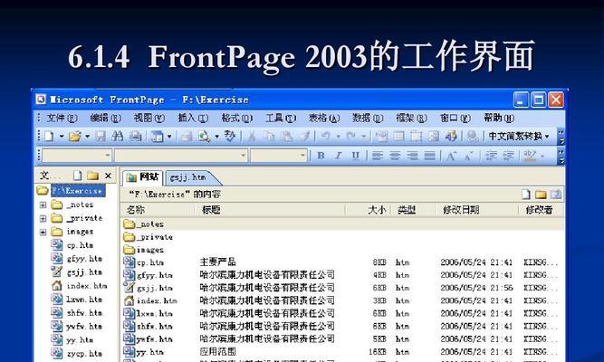This screenshot has width=604, height=362.
Task: Click the Insert Table icon
Action: (x=398, y=136)
